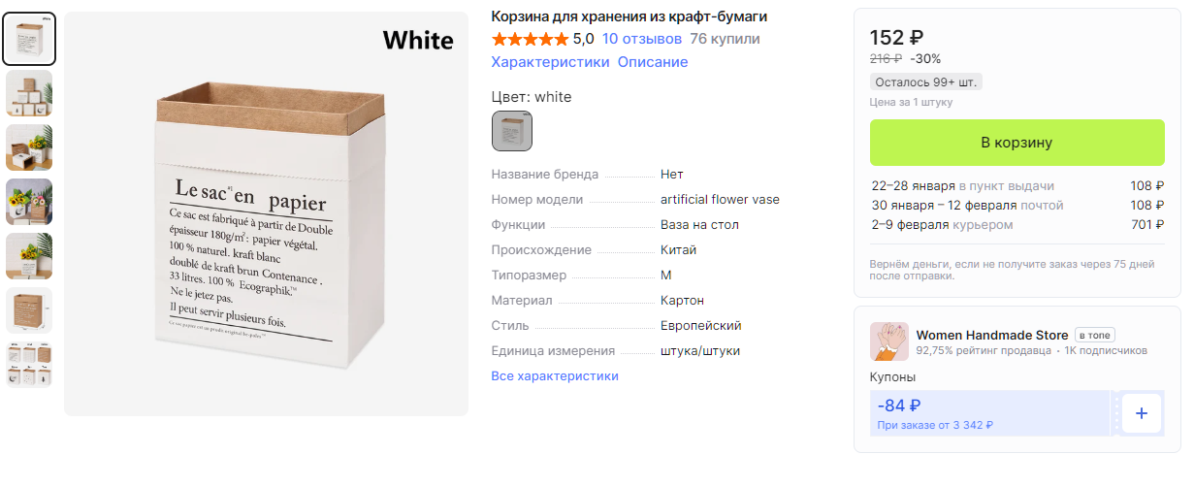The height and width of the screenshot is (487, 1194).
Task: Open the Характеристики tab link
Action: pyautogui.click(x=550, y=62)
